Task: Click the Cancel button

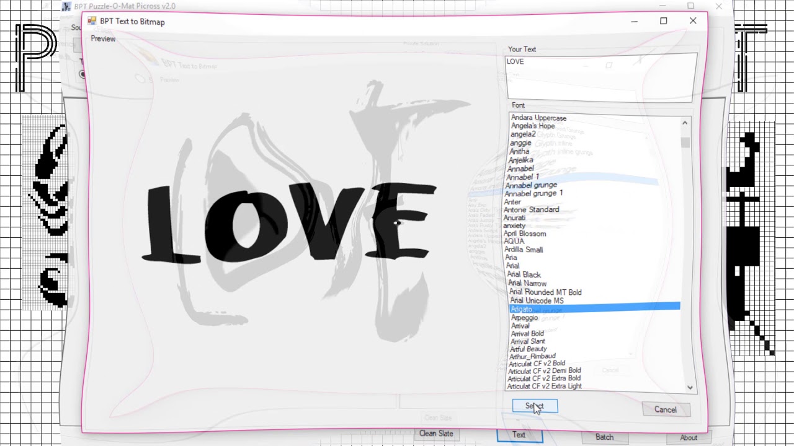Action: pos(665,409)
